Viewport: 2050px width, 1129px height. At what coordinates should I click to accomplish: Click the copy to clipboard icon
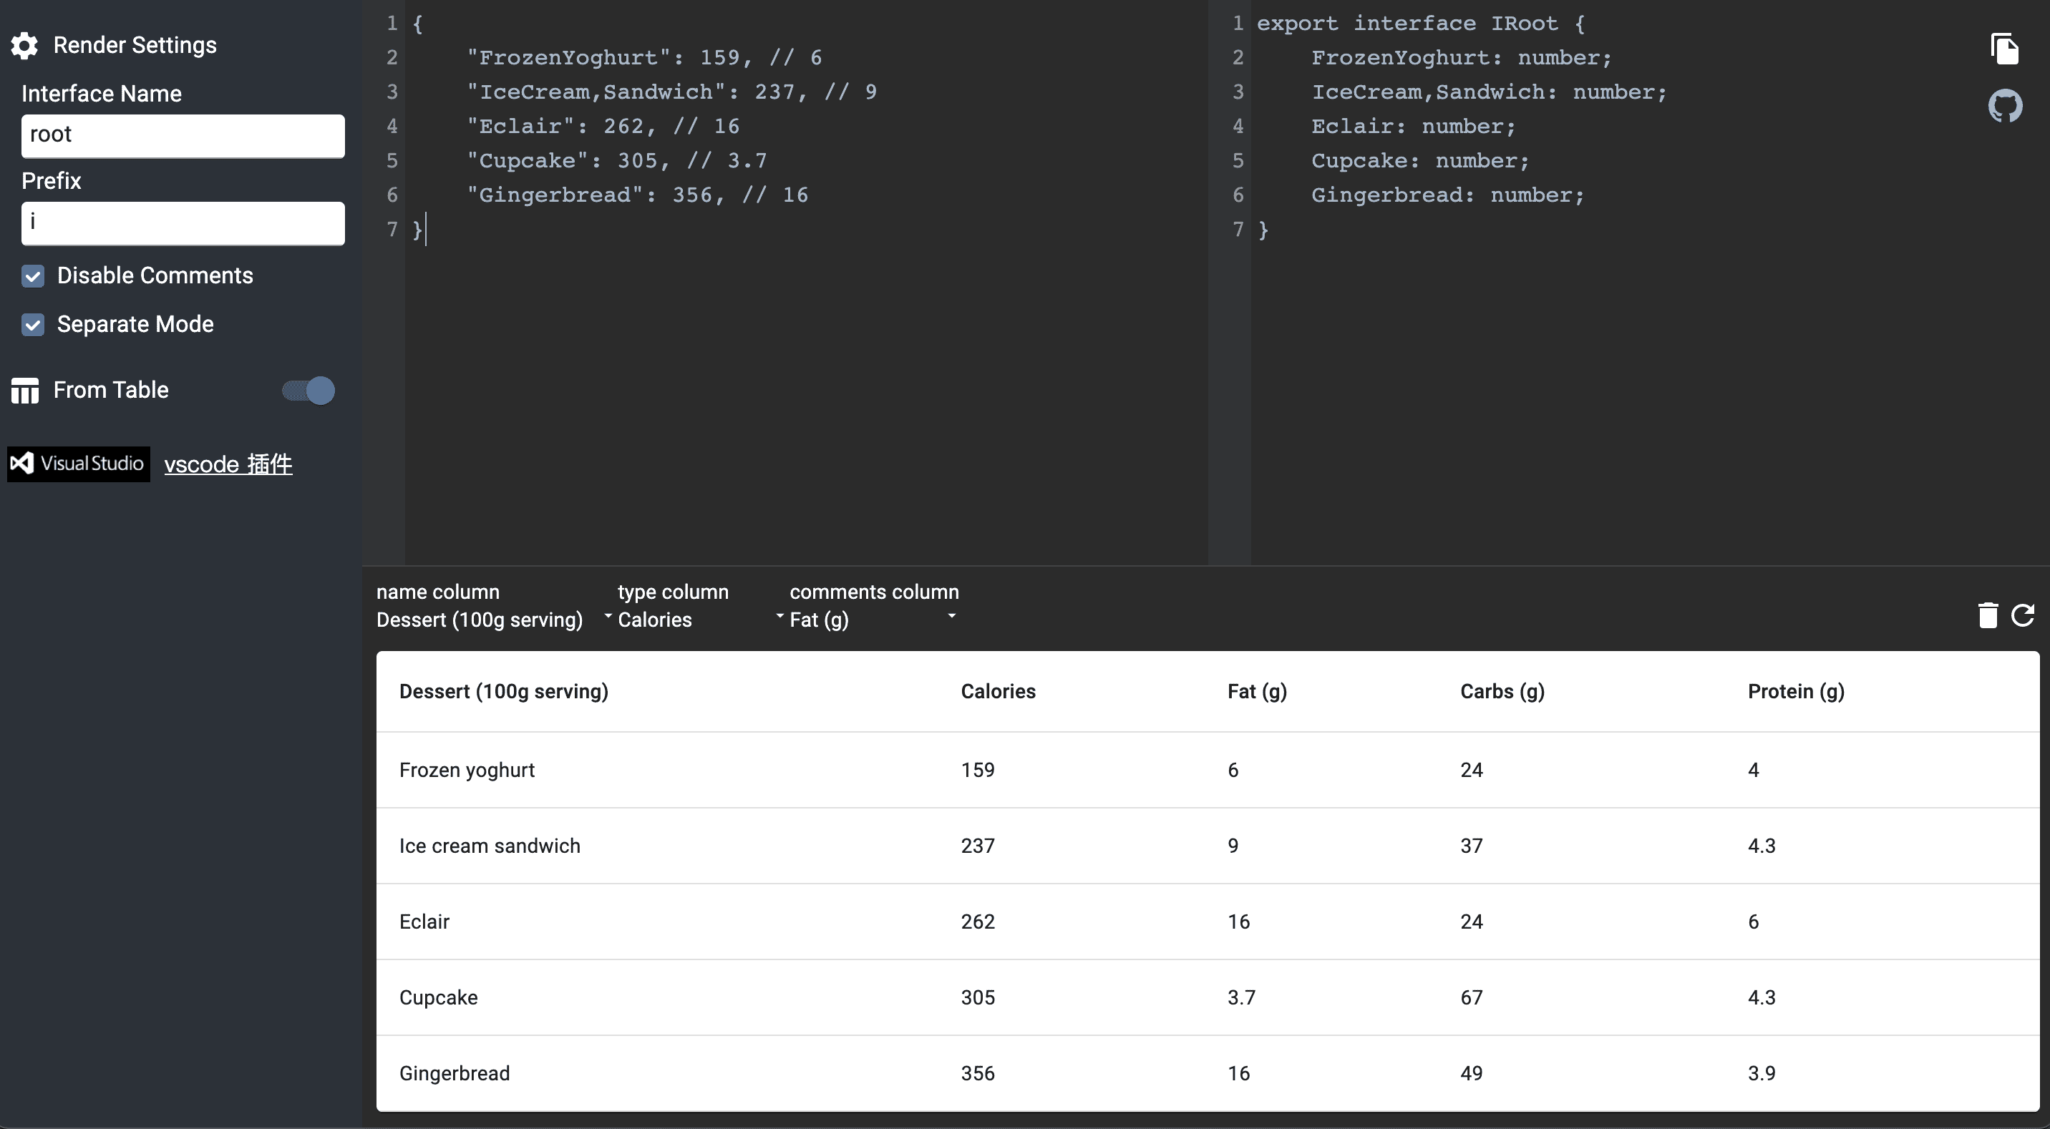(x=2005, y=49)
